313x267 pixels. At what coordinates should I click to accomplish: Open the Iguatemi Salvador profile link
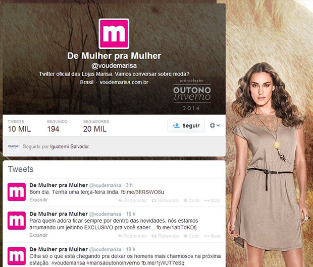pos(70,147)
